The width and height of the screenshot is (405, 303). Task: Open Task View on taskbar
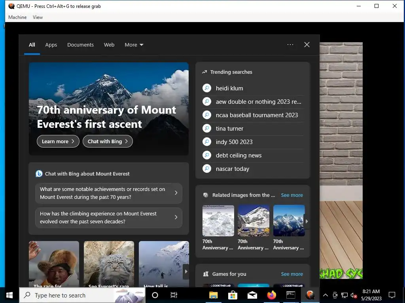174,295
